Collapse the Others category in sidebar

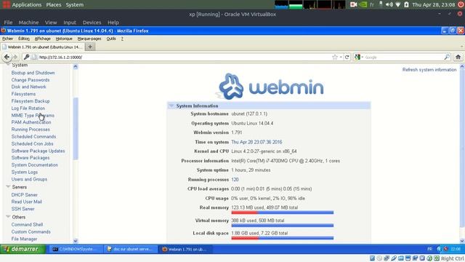tap(8, 217)
